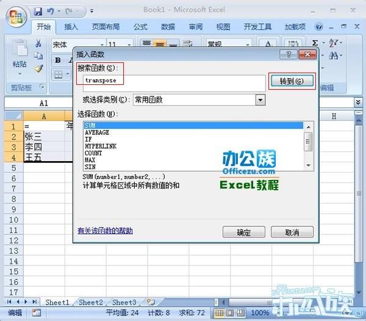Switch to Sheet2 tab
The image size is (366, 321).
[x=90, y=302]
